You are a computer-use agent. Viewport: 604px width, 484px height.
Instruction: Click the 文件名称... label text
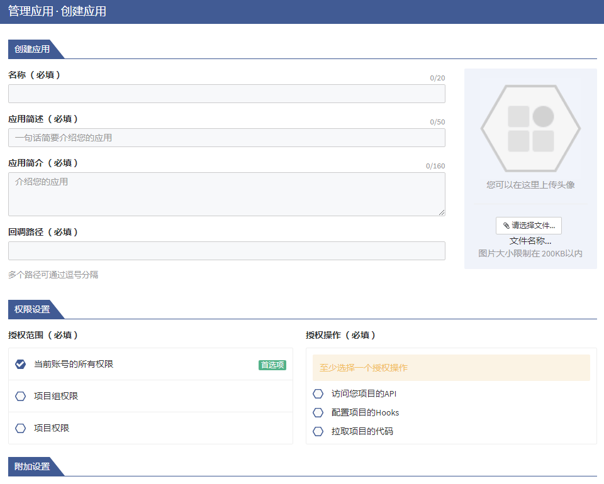click(530, 241)
